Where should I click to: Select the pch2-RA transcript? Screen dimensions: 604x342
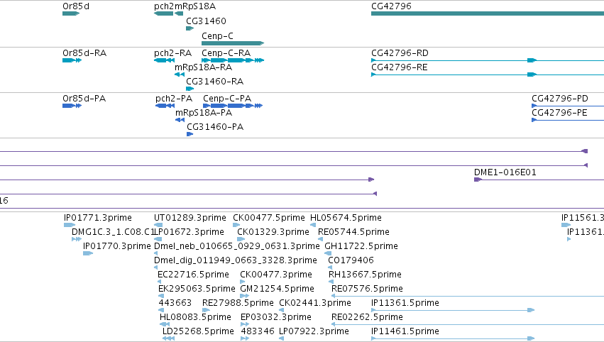[x=164, y=60]
